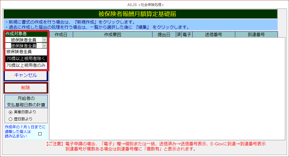Screen dimensions: 289x157
Task: Choose 70歳以上被用者除く option in list
Action: coord(26,59)
